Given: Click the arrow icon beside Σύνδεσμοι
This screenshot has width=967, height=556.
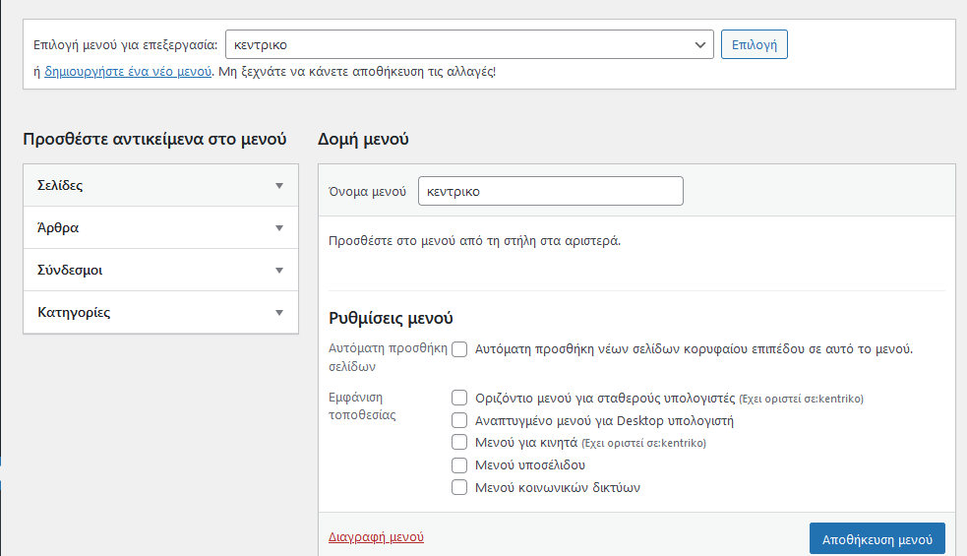Looking at the screenshot, I should point(278,271).
